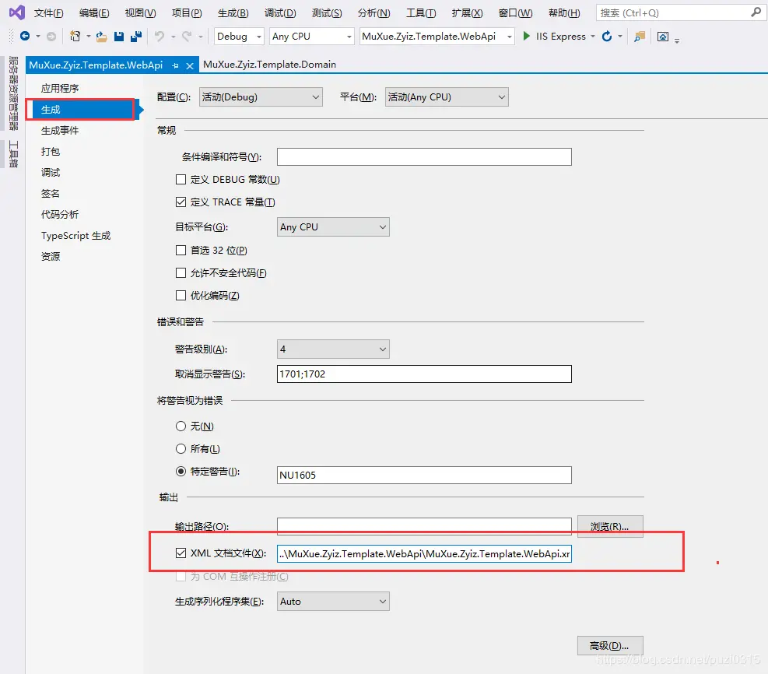
Task: Click the Navigate Backward arrow icon
Action: [24, 36]
